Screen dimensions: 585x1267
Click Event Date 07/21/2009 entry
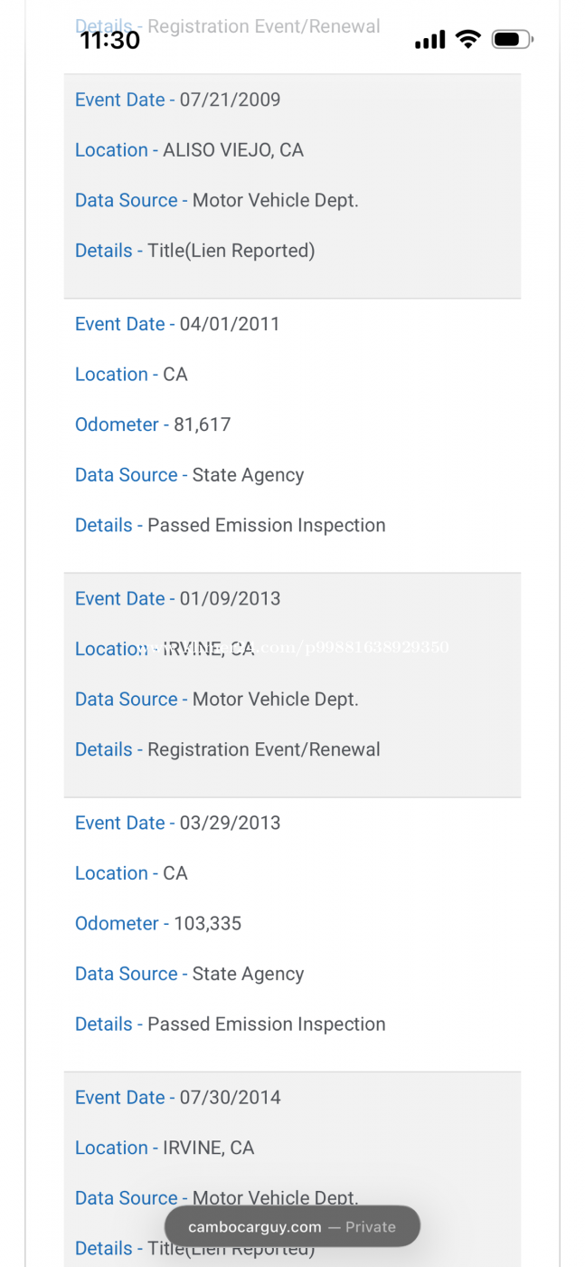[177, 100]
